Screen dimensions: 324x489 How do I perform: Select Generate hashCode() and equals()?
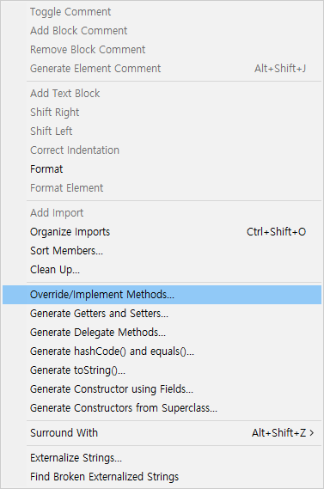(162, 351)
